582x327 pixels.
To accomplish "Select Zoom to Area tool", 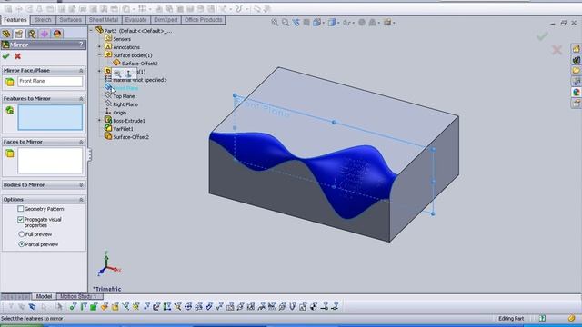I will (285, 22).
